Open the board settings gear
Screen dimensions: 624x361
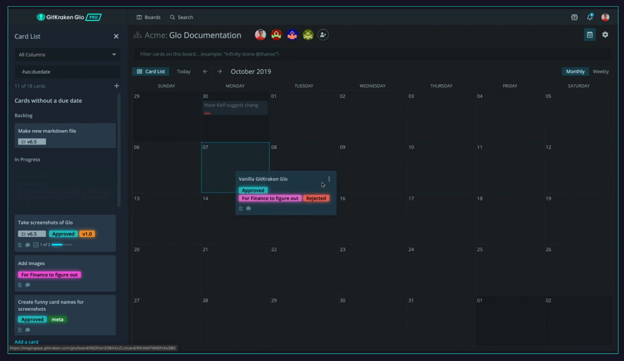click(x=605, y=35)
